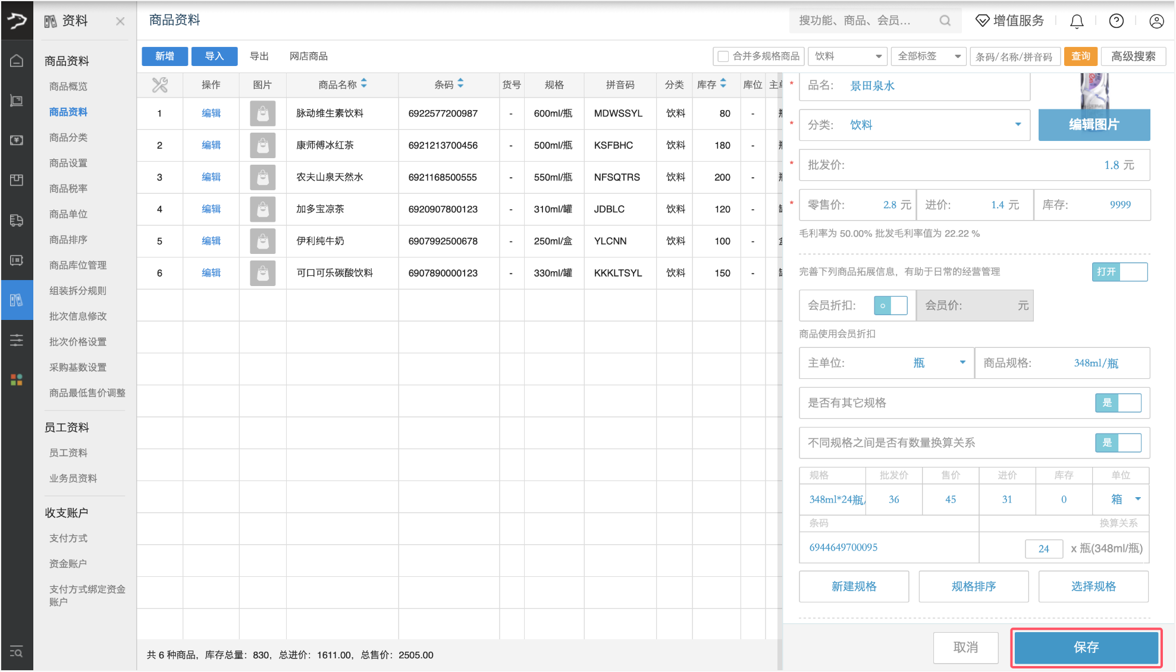The height and width of the screenshot is (672, 1176).
Task: Click the 保存 button
Action: pos(1086,647)
